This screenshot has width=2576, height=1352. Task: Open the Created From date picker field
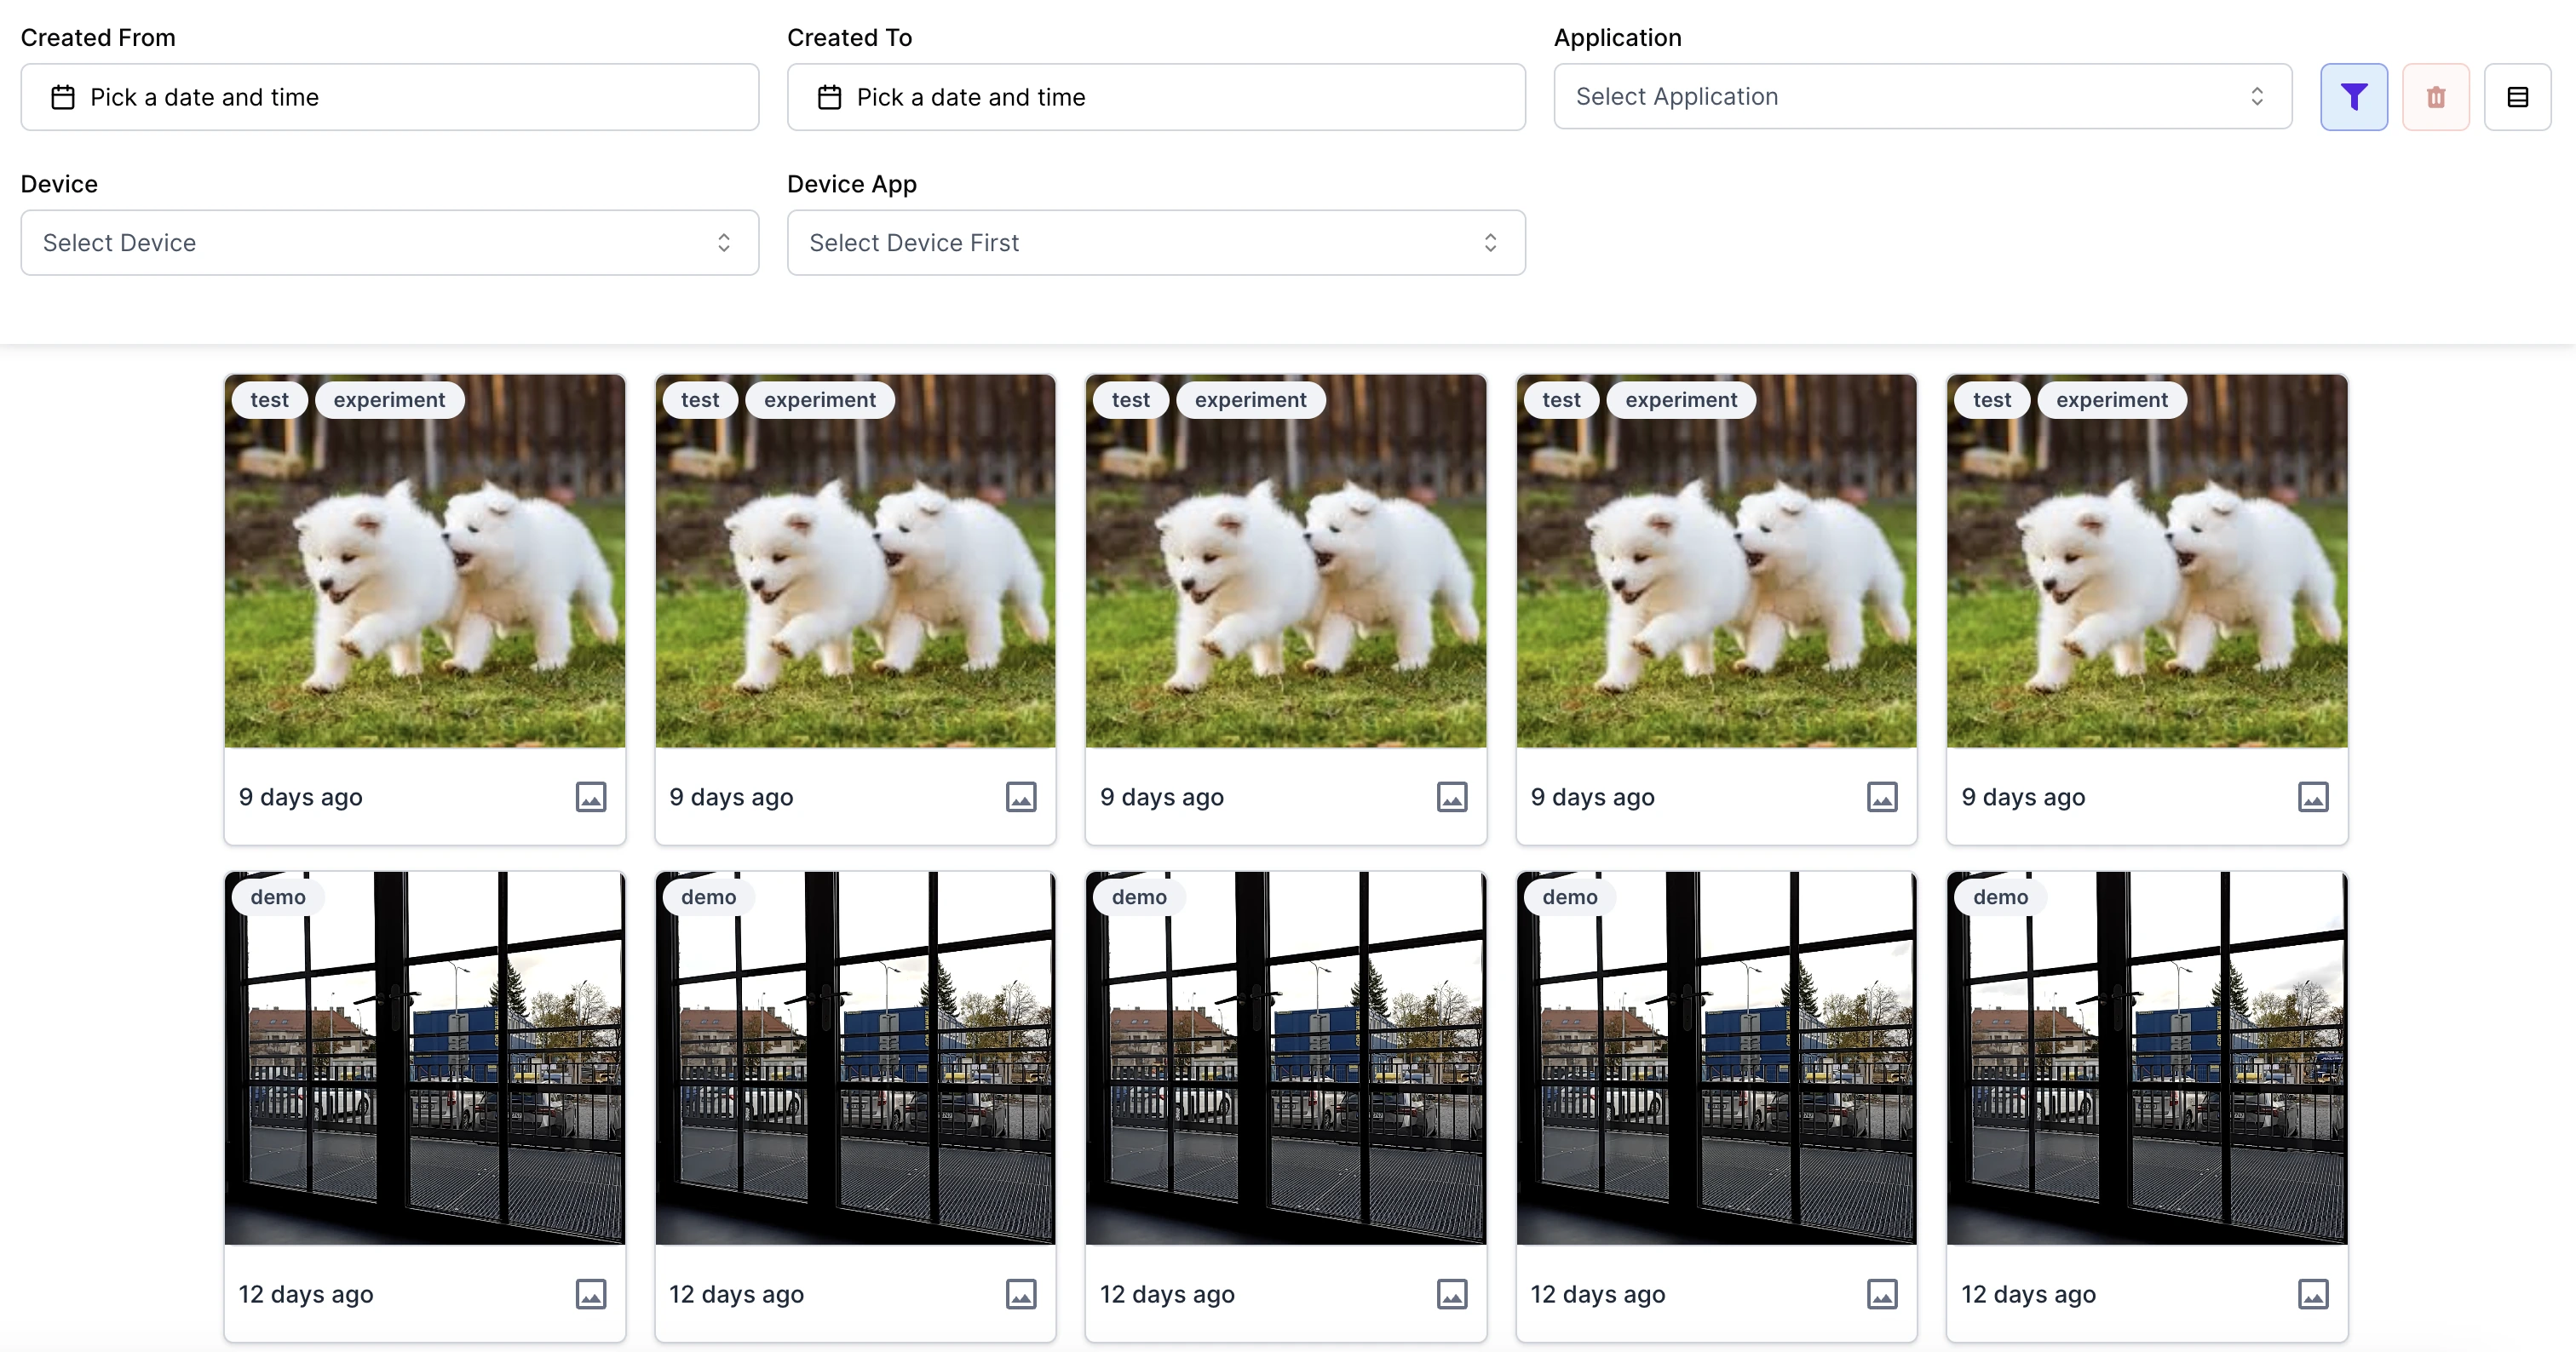click(x=389, y=97)
